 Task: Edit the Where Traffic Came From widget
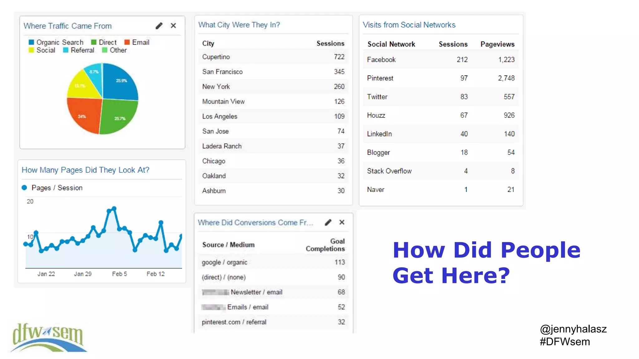point(159,26)
